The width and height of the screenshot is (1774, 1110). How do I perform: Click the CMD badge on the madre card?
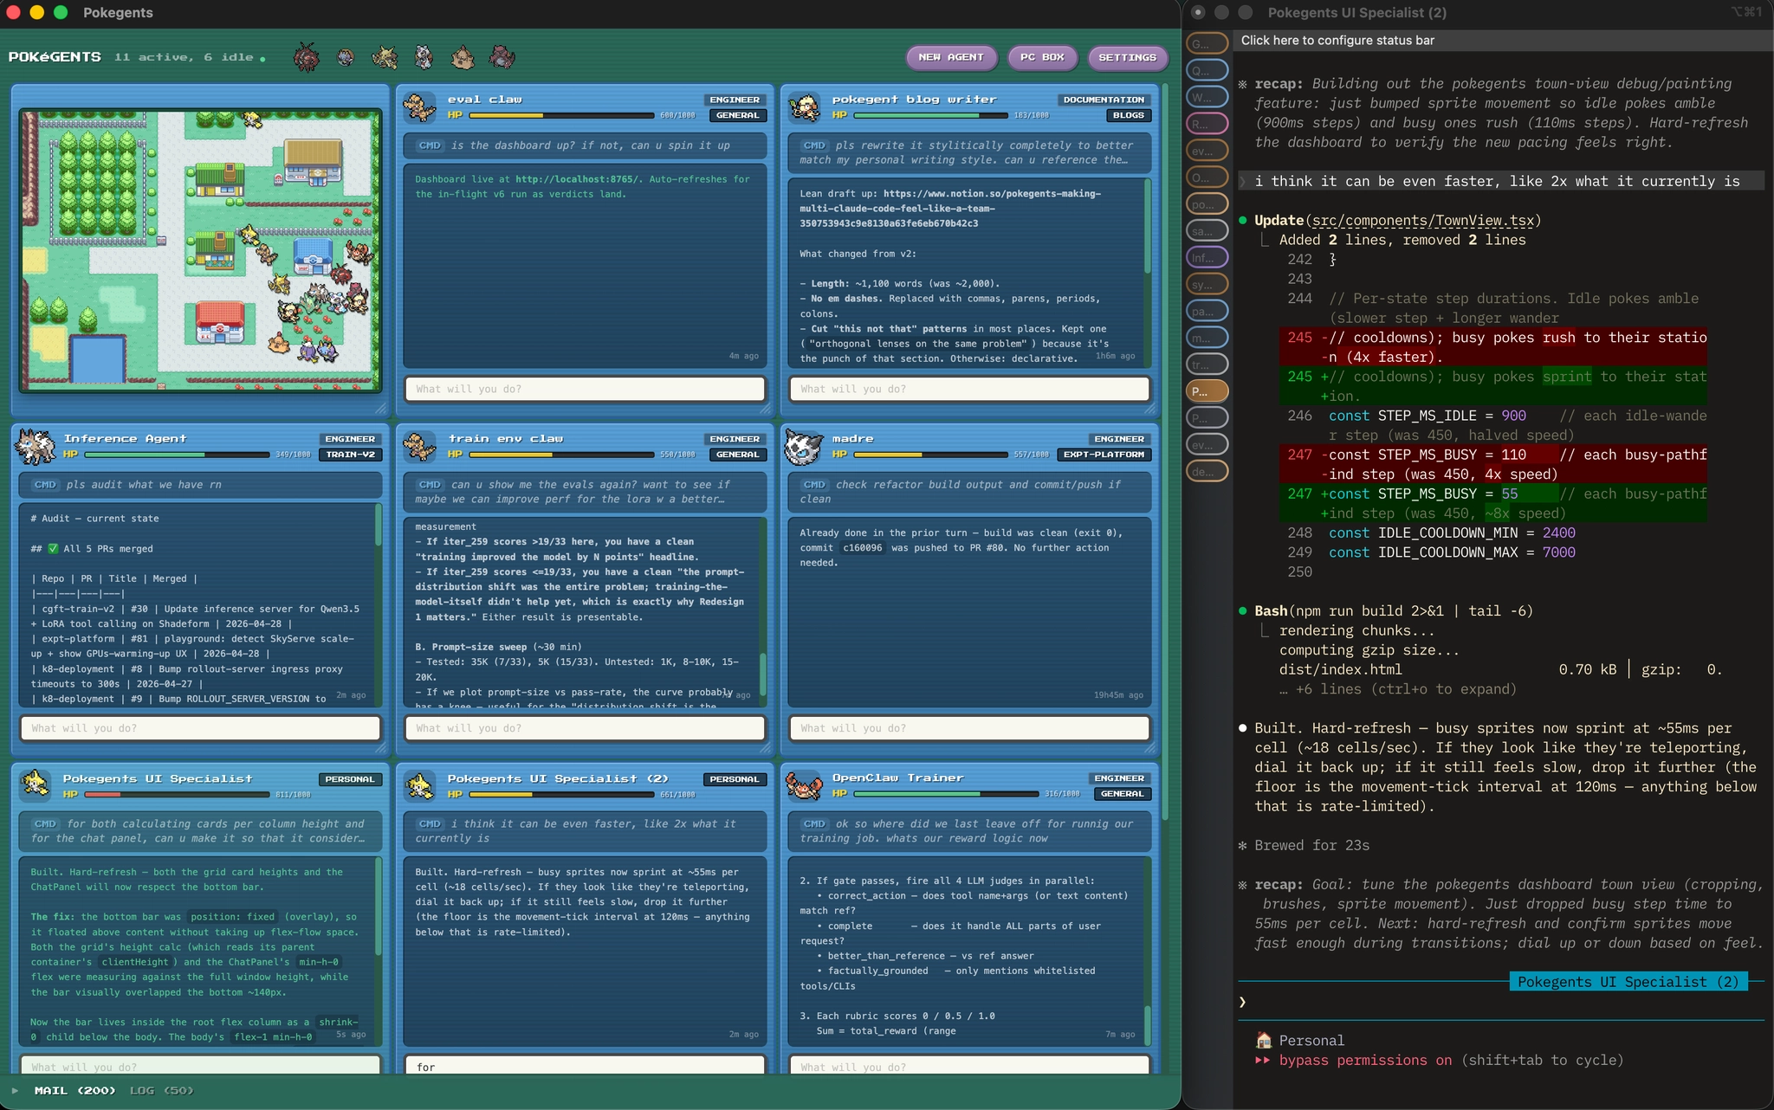coord(814,485)
